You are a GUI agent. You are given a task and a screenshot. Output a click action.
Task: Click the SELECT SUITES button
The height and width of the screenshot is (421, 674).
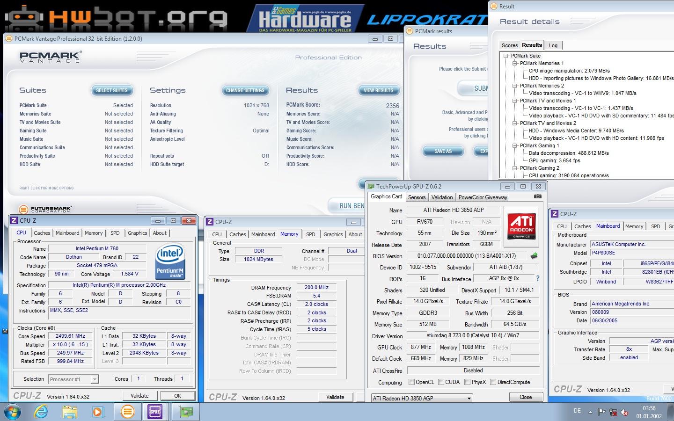(x=112, y=90)
